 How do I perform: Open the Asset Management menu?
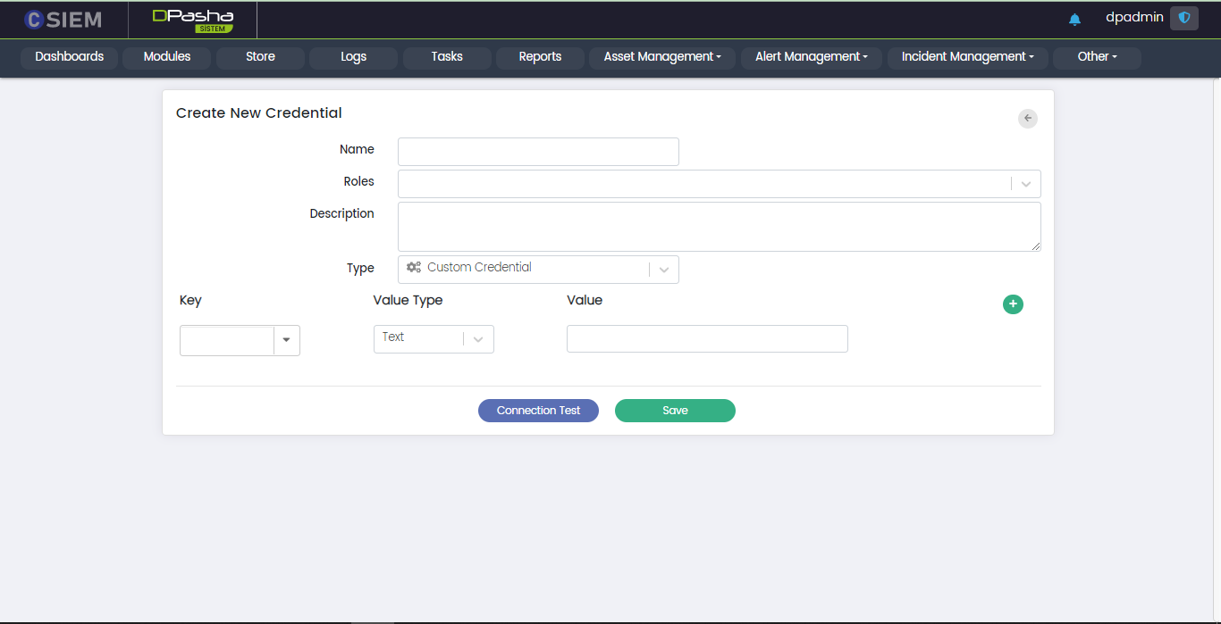[x=661, y=57]
